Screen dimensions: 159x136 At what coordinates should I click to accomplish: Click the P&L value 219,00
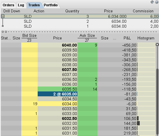click(x=130, y=133)
